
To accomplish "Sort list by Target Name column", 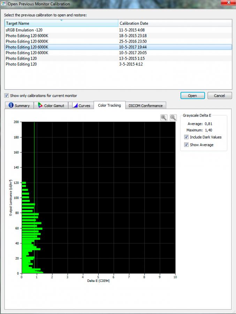I will [61, 23].
